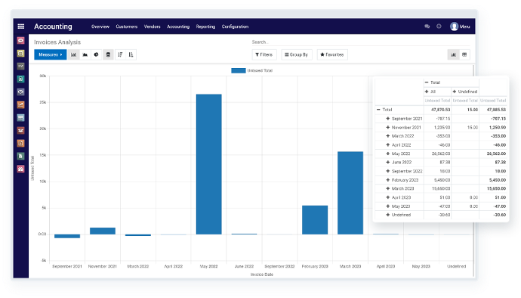This screenshot has height=298, width=521.
Task: Expand the Undefined column header in pivot
Action: pos(455,92)
